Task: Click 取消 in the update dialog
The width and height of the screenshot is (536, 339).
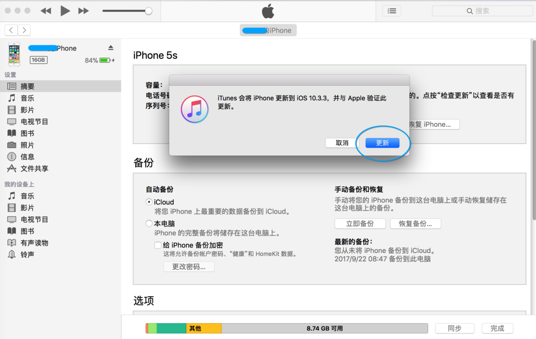Action: click(x=342, y=143)
